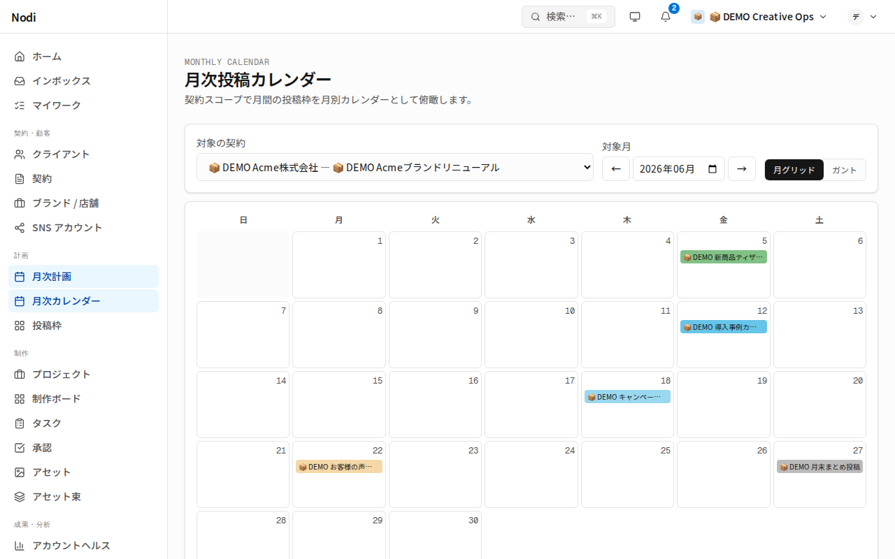Screen dimensions: 895x559
Task: Go to previous month arrow
Action: [616, 168]
